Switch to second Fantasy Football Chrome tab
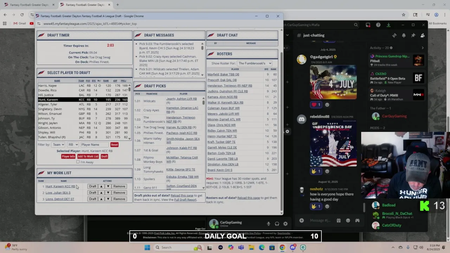 (x=85, y=5)
